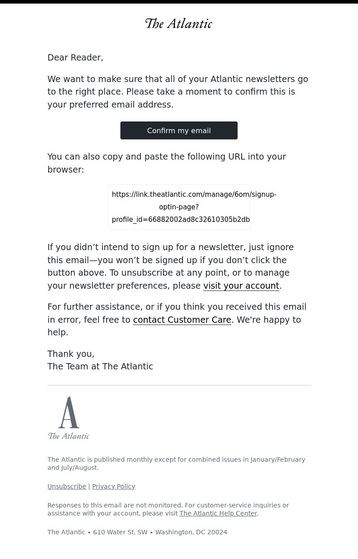Click The Atlantic logo in the header
Viewport: 358px width, 559px height.
click(179, 23)
